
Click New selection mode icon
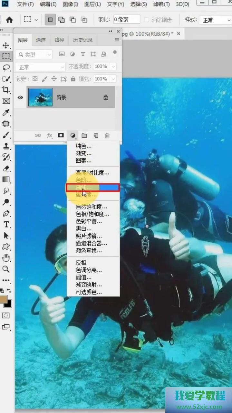(50, 20)
